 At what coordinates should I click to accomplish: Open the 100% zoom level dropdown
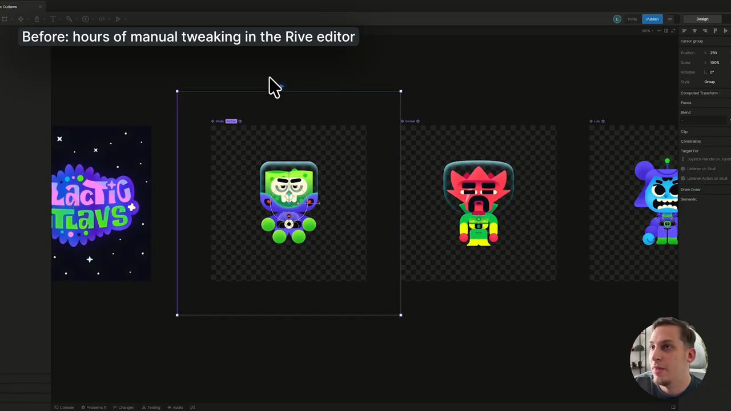(648, 31)
